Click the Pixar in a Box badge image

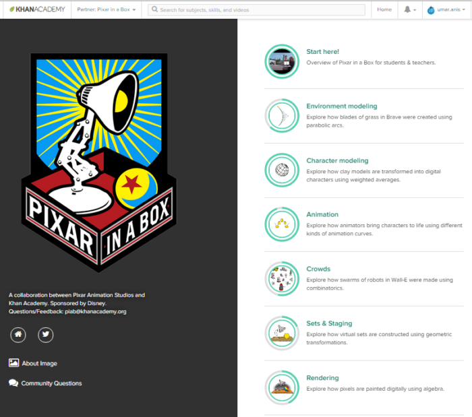pos(98,162)
